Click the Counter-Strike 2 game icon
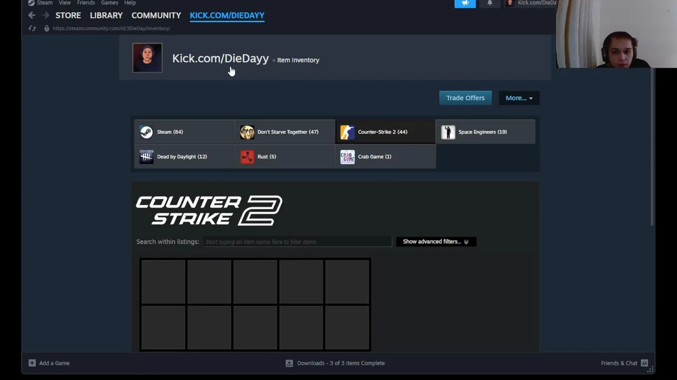Image resolution: width=677 pixels, height=380 pixels. [347, 132]
